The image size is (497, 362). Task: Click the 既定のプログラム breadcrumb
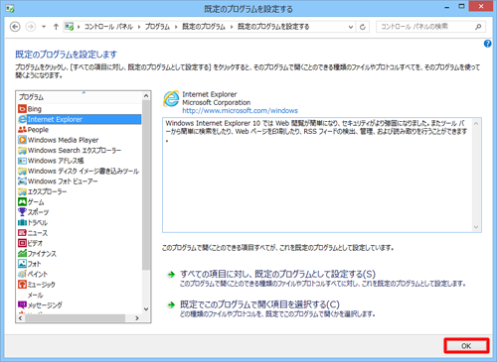click(204, 27)
